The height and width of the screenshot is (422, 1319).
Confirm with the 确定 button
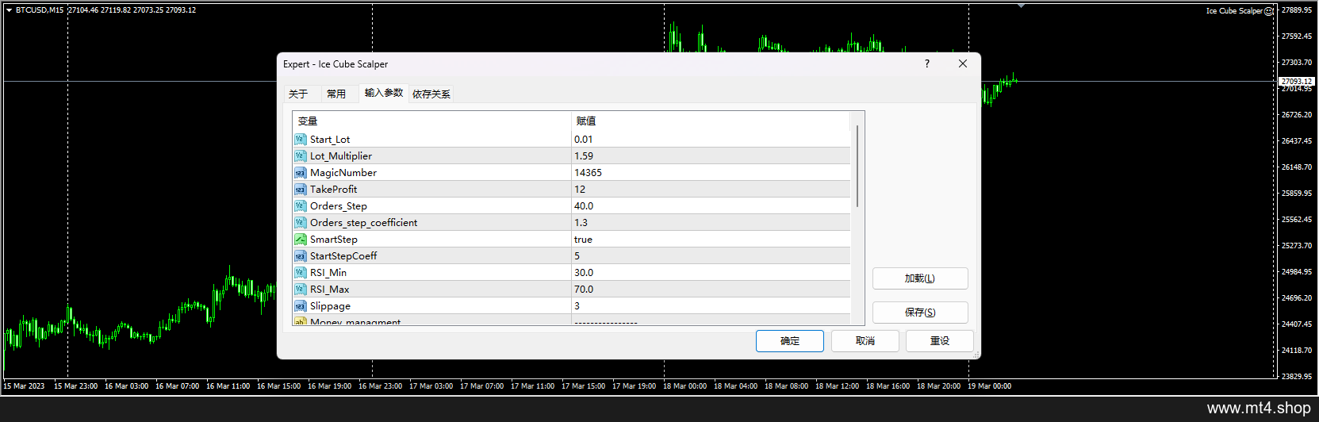click(790, 341)
